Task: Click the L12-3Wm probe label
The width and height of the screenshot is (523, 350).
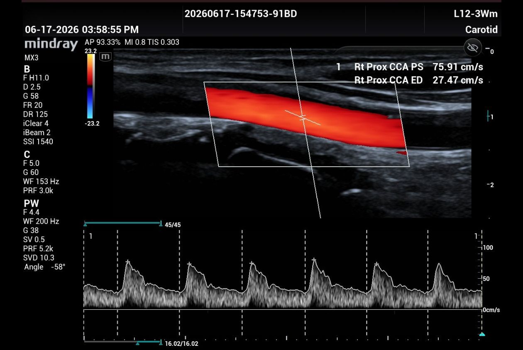Action: pos(476,14)
